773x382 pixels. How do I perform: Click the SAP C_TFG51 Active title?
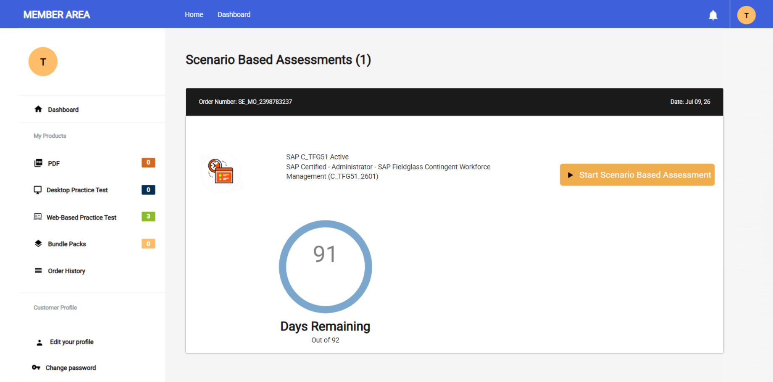(317, 157)
